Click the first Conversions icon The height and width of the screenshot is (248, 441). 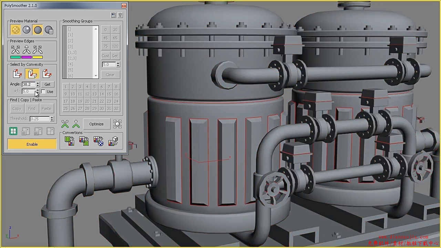pyautogui.click(x=69, y=141)
